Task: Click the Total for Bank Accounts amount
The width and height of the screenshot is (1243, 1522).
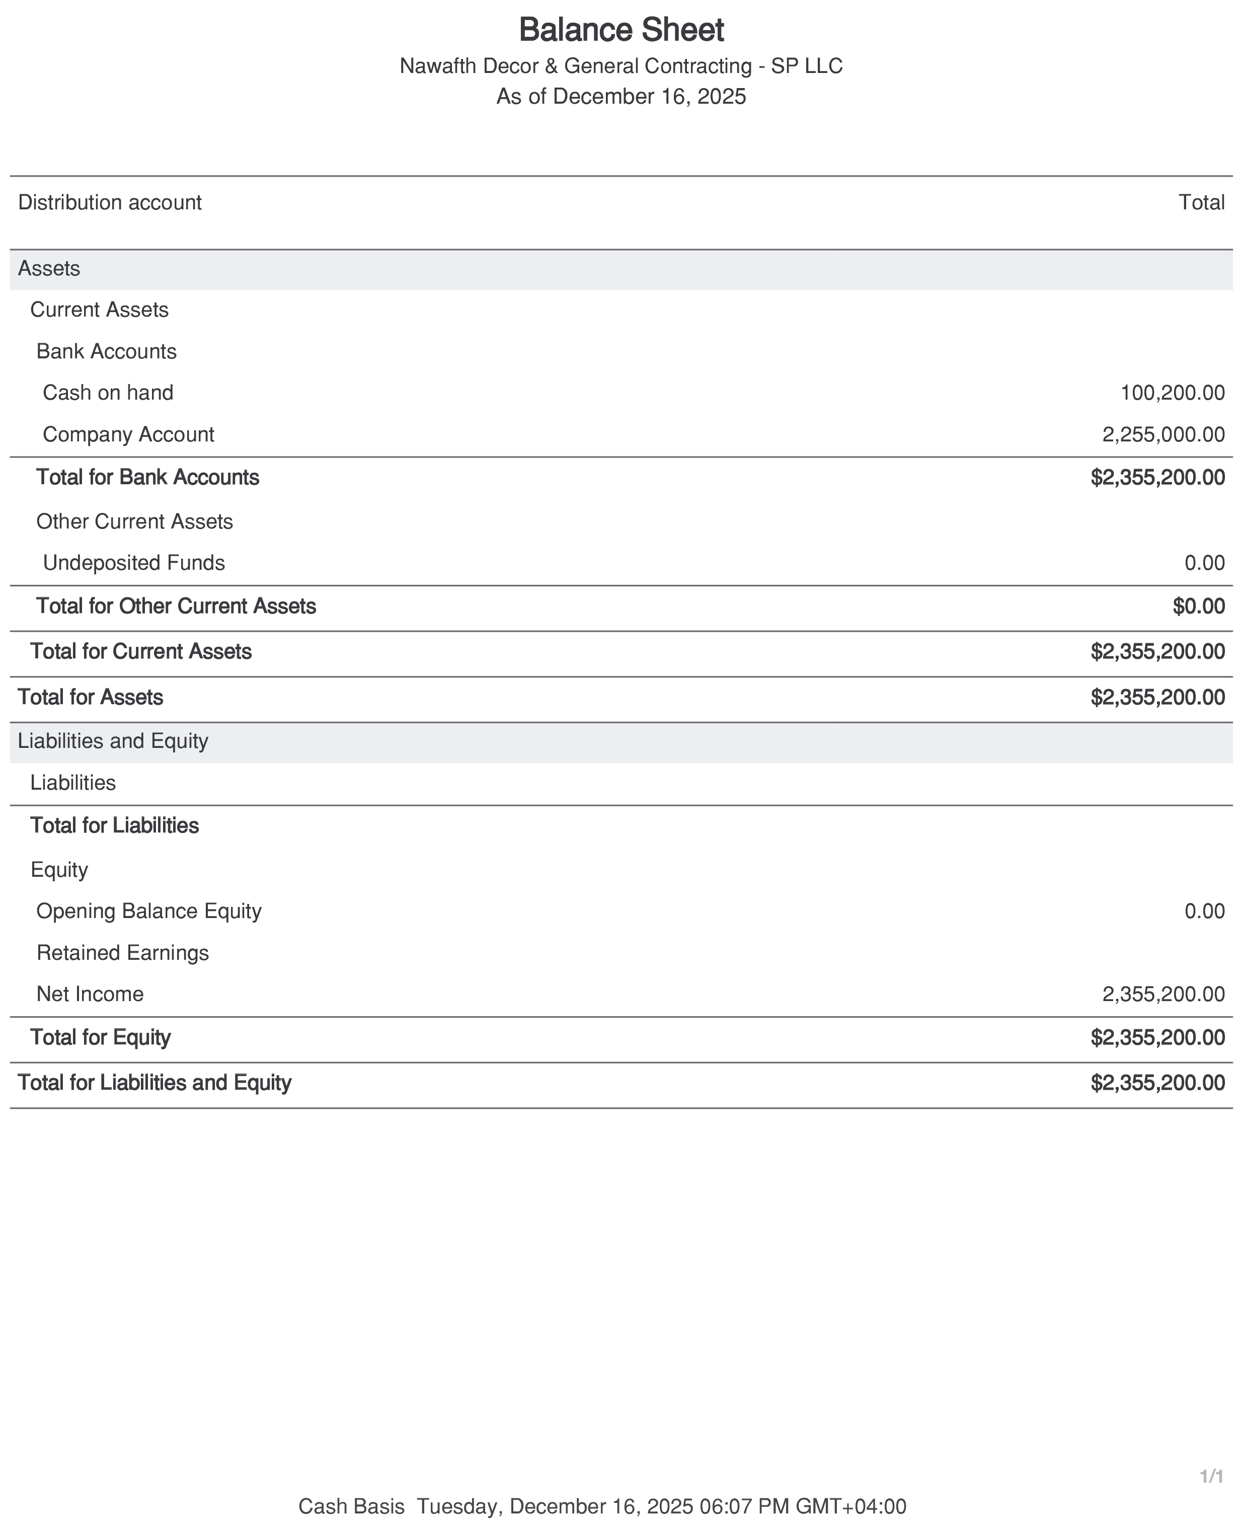Action: 1157,478
